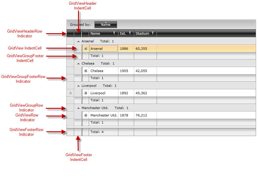Expand the Chelsea row hierarchy
This screenshot has height=195, width=259.
pos(85,71)
